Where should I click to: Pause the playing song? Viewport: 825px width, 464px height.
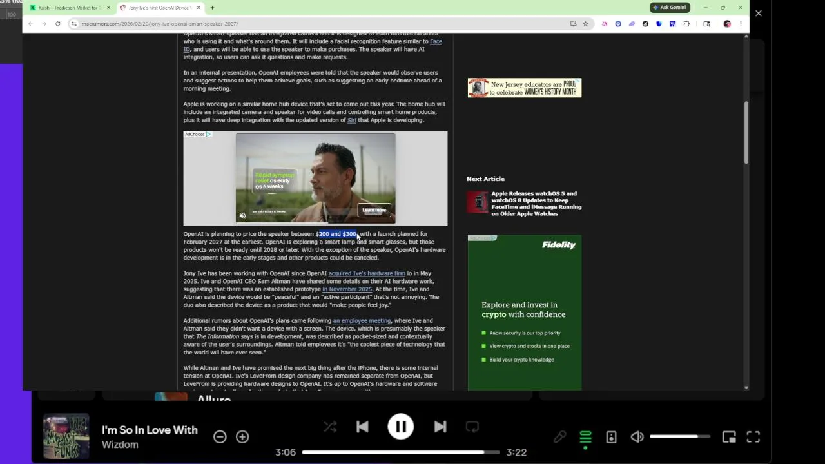click(x=400, y=427)
